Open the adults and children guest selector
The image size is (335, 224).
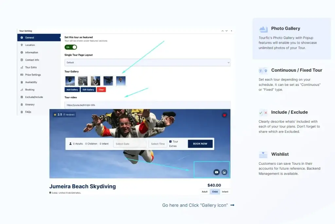point(89,144)
